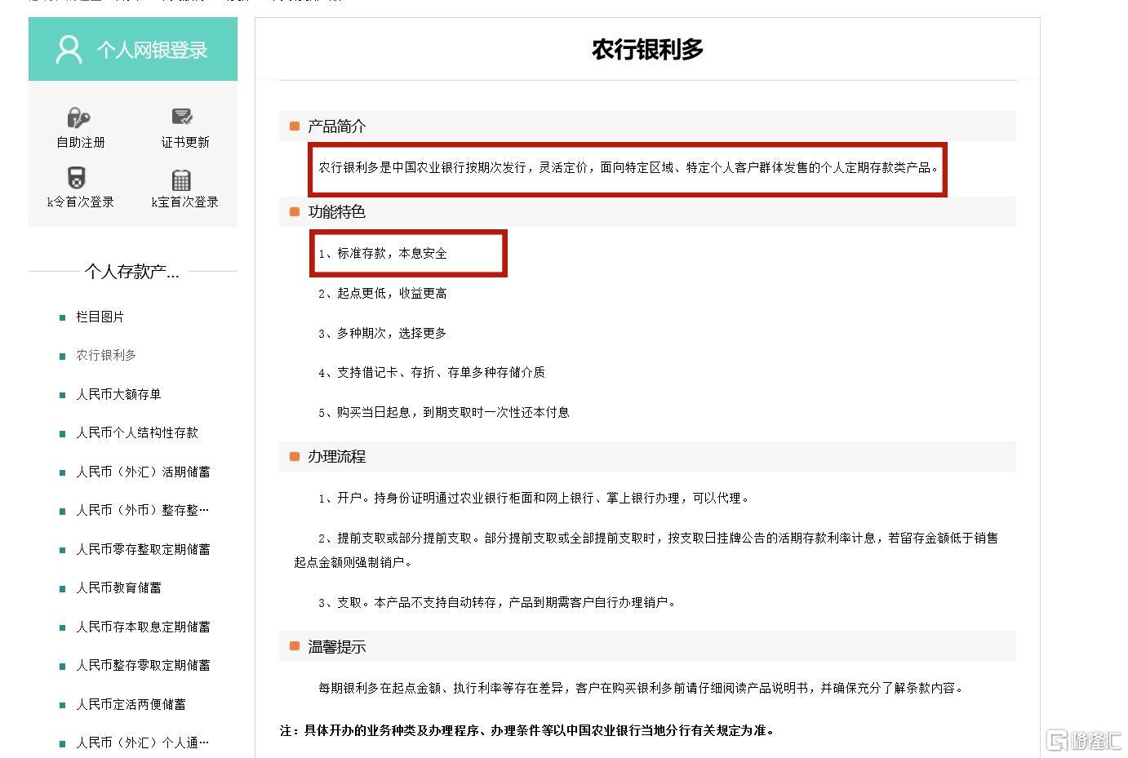Click the text 3、支取。本产品不支持自动转存…
Image resolution: width=1128 pixels, height=758 pixels.
pos(497,602)
